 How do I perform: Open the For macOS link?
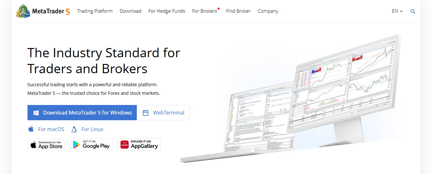click(51, 129)
